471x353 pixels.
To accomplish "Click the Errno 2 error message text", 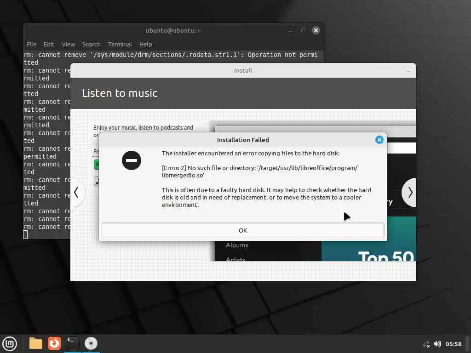I will click(259, 171).
